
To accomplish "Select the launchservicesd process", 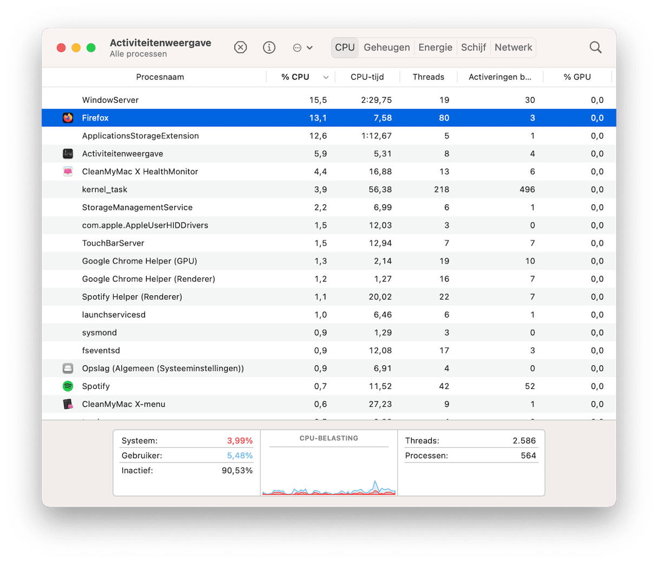I will point(329,314).
